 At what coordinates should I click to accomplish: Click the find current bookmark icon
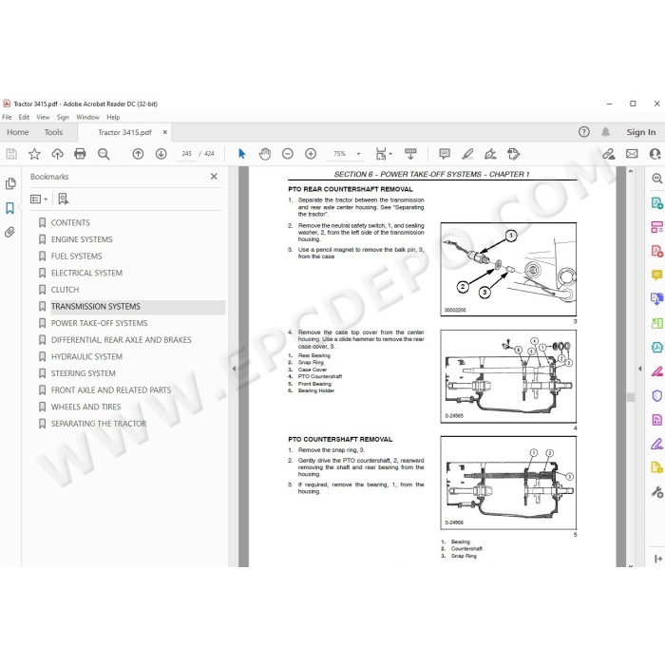[x=64, y=199]
